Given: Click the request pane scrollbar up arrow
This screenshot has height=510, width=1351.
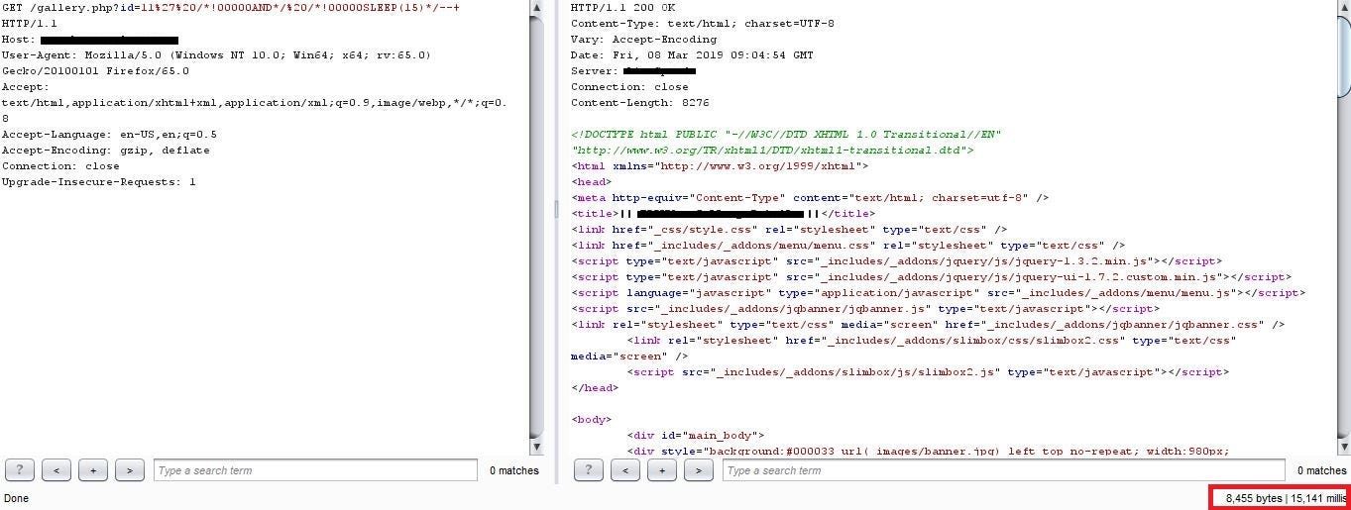Looking at the screenshot, I should click(x=536, y=7).
